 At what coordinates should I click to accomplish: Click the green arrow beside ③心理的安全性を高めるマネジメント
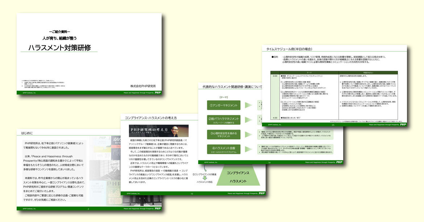(248, 134)
